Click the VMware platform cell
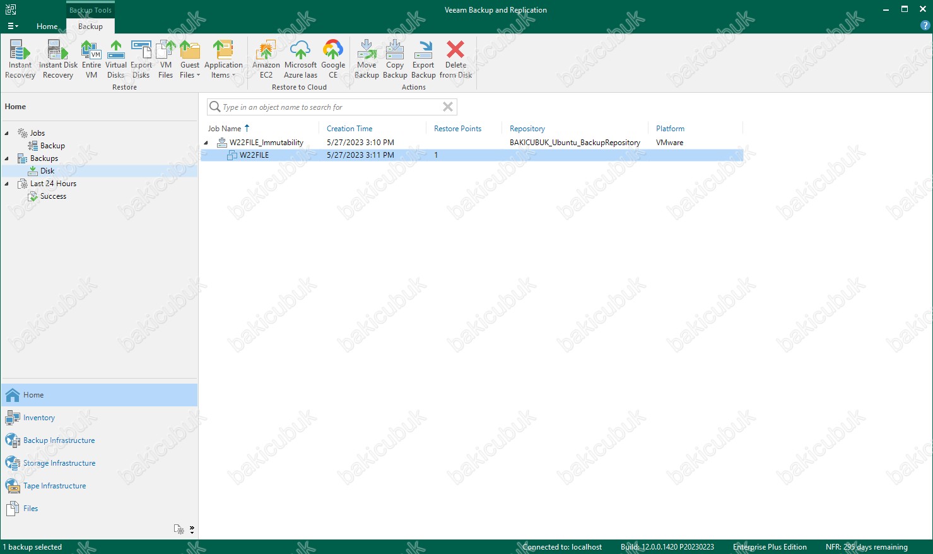The image size is (933, 554). click(669, 143)
